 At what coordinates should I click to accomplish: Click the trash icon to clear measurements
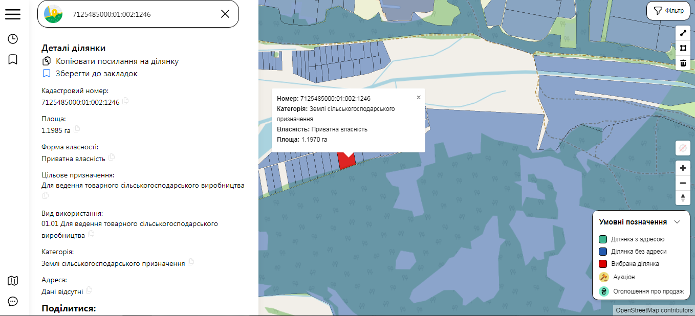(683, 63)
